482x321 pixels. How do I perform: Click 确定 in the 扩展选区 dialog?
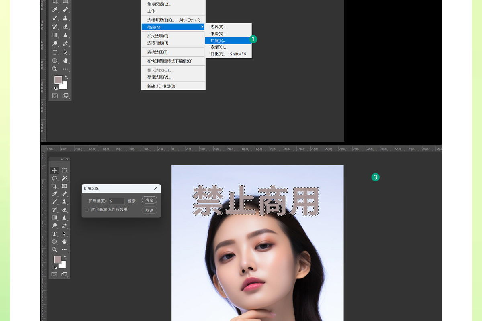(x=149, y=200)
